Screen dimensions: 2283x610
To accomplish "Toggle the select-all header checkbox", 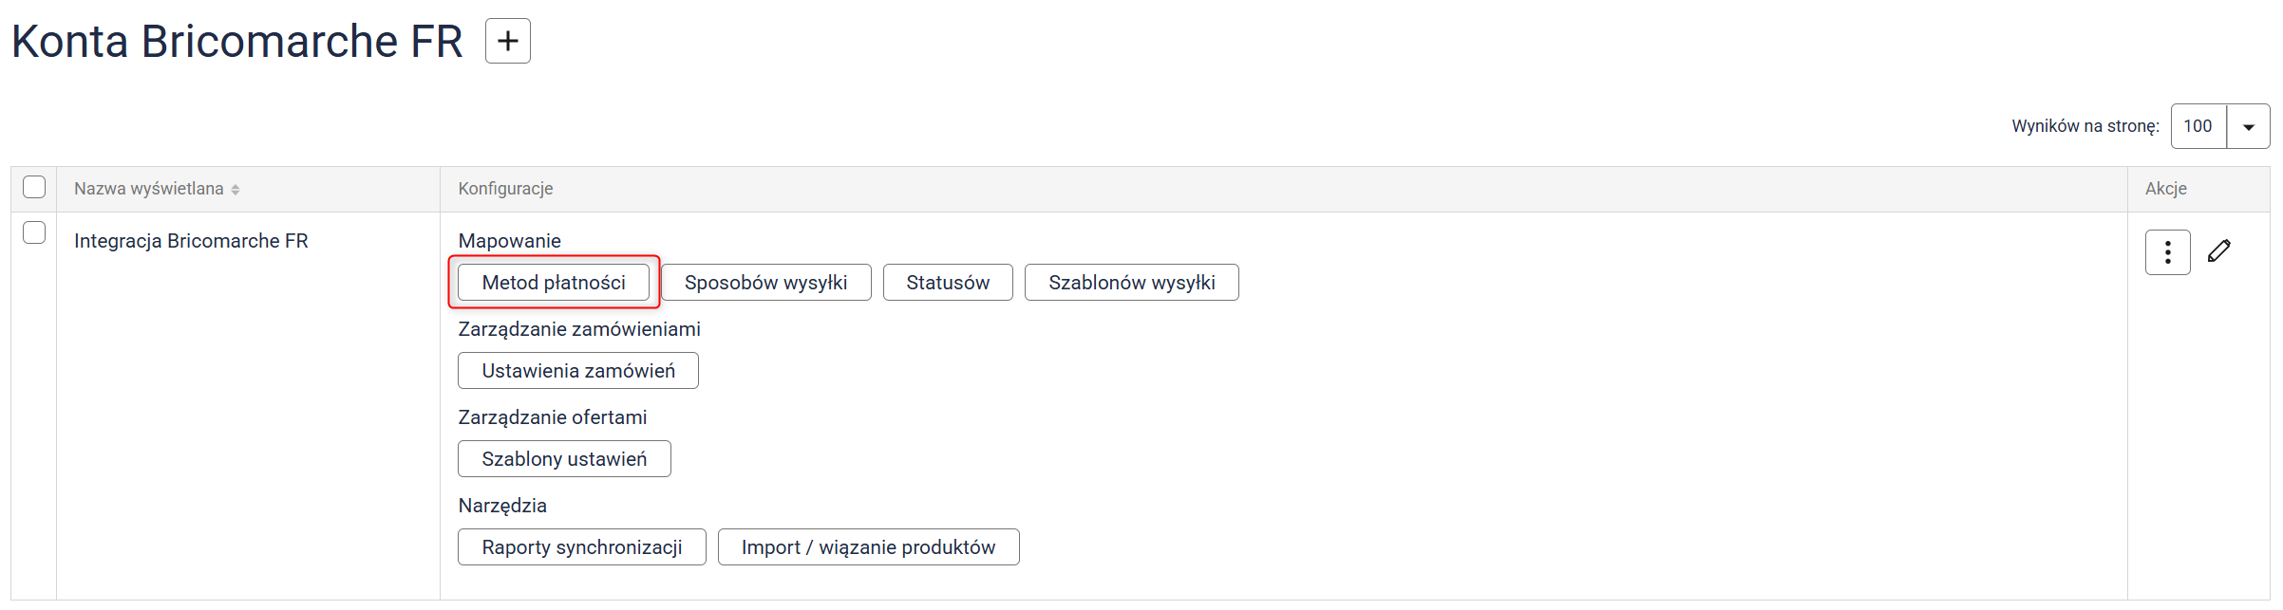I will (34, 187).
